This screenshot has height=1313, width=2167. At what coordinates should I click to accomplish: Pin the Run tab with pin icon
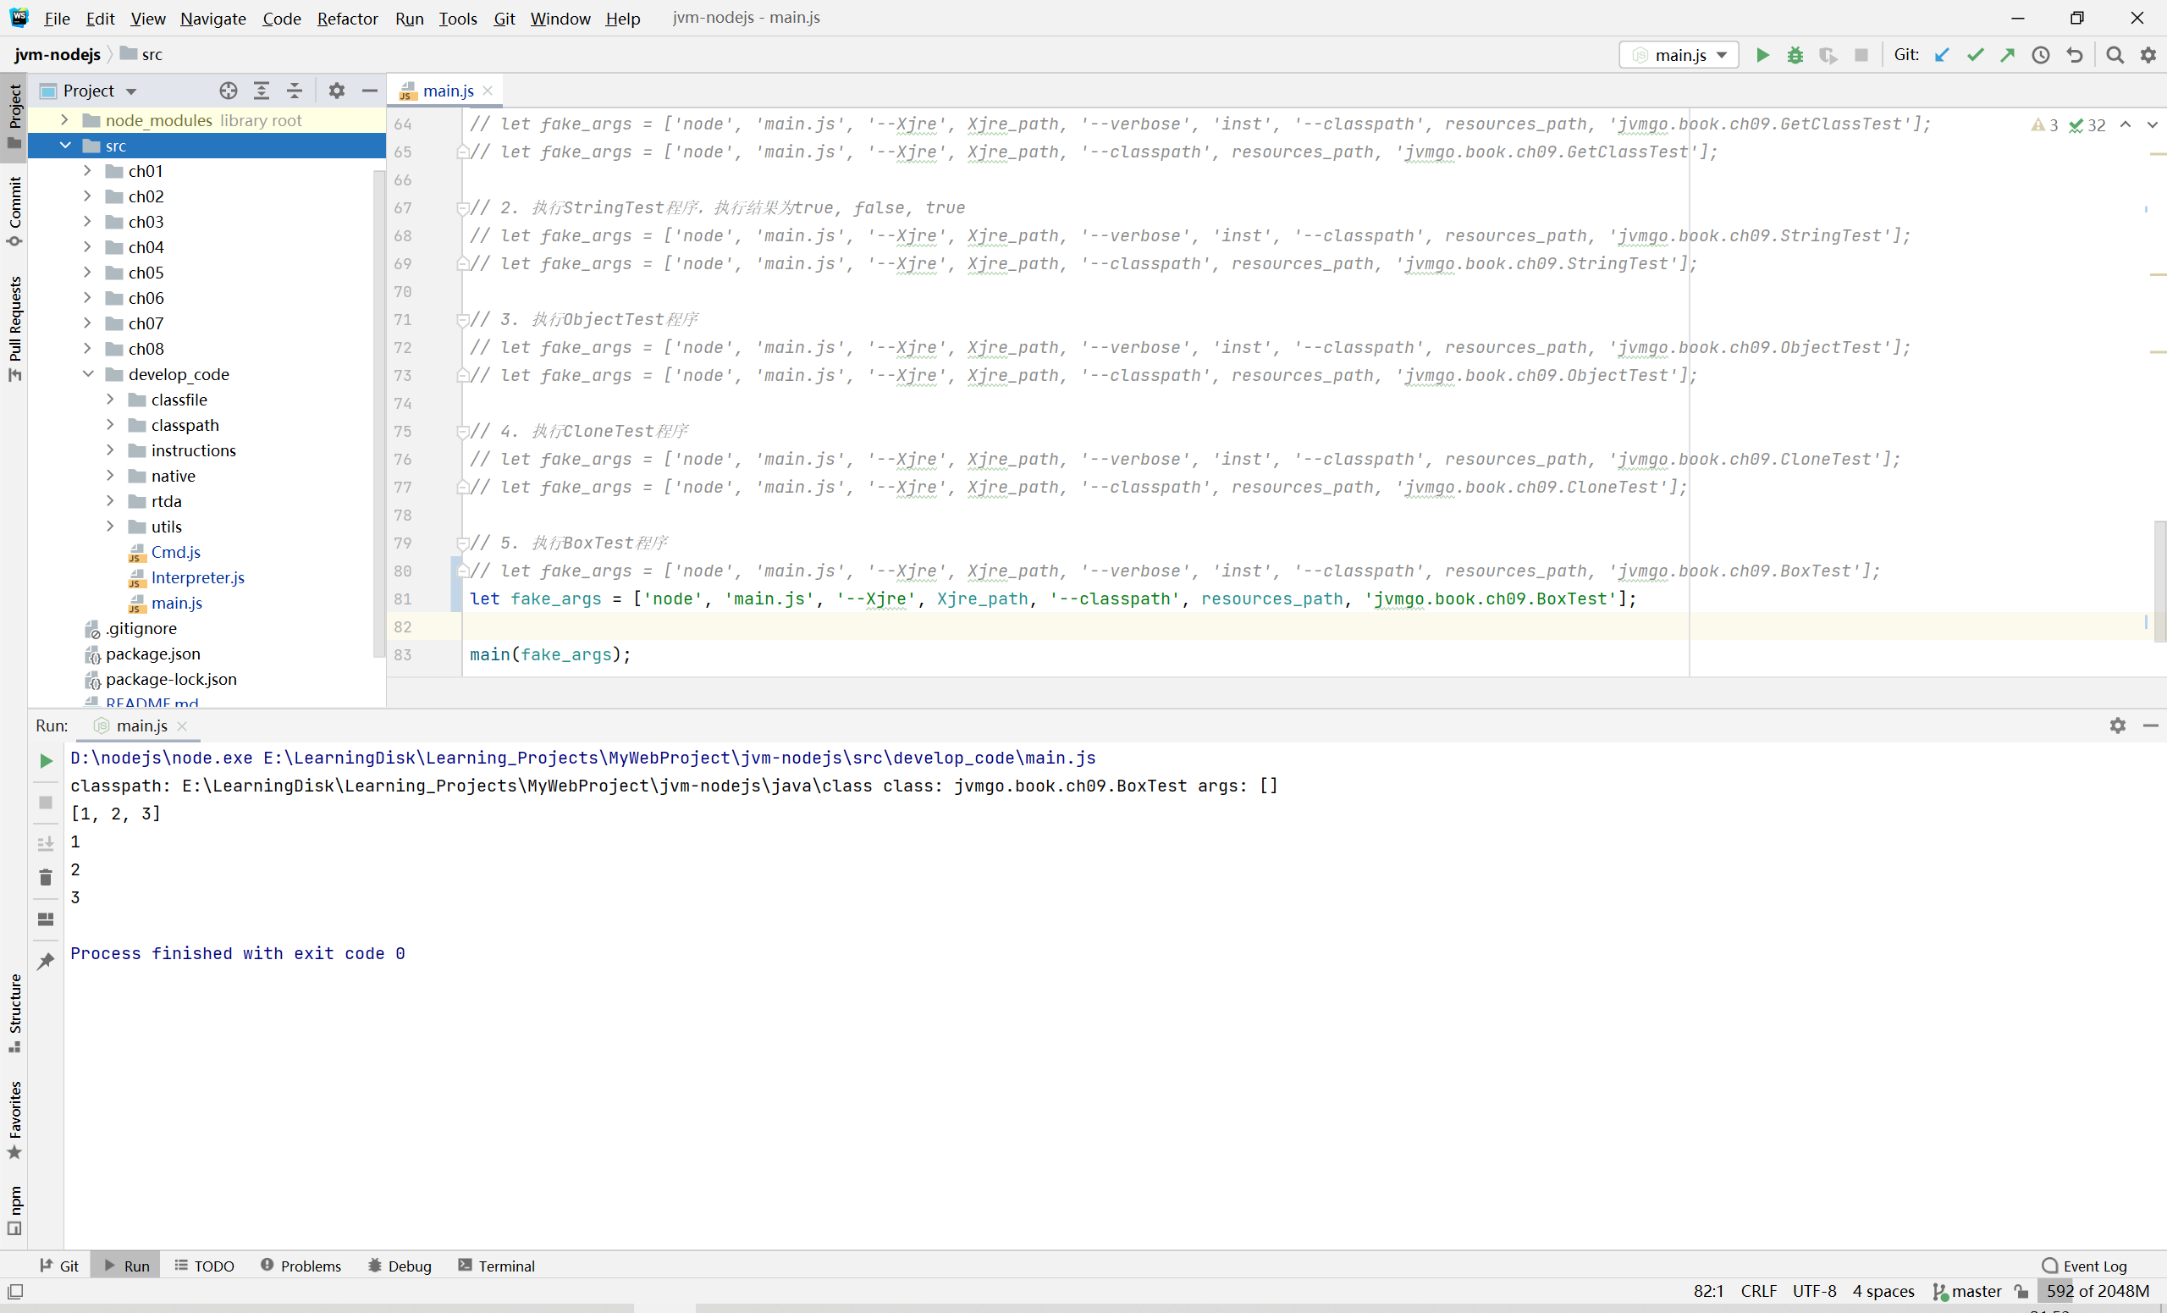point(46,960)
